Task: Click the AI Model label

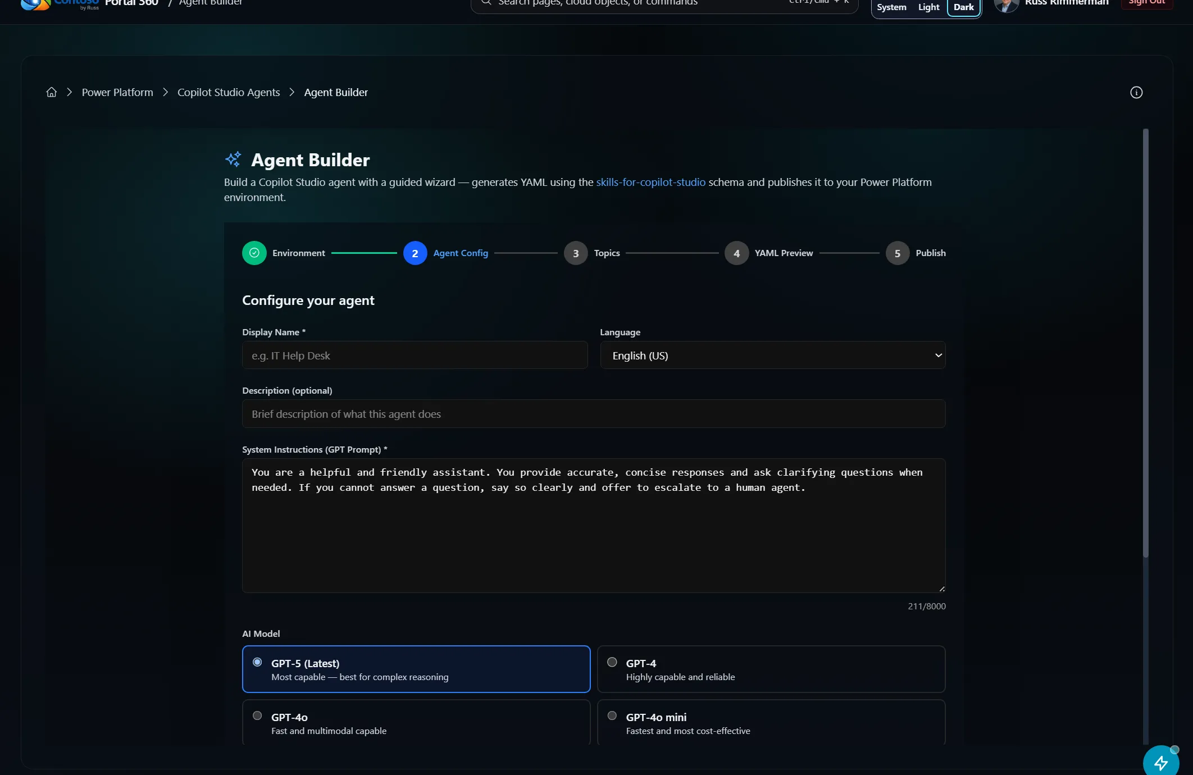Action: coord(261,633)
